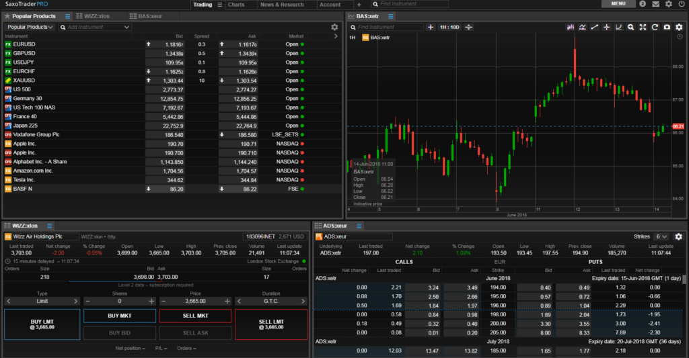Click the BUY MKT button
The height and width of the screenshot is (358, 689).
point(119,315)
